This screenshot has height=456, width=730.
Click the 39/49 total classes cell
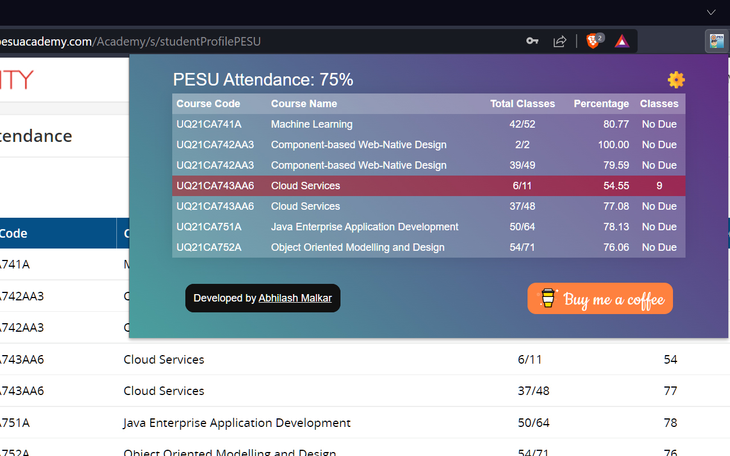click(x=522, y=165)
